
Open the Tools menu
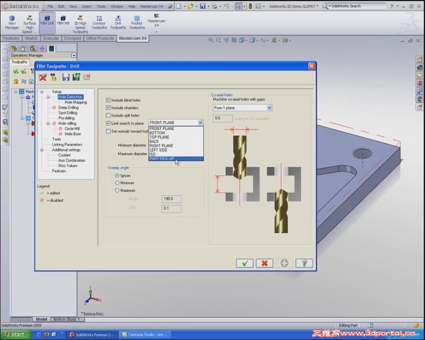coord(101,6)
